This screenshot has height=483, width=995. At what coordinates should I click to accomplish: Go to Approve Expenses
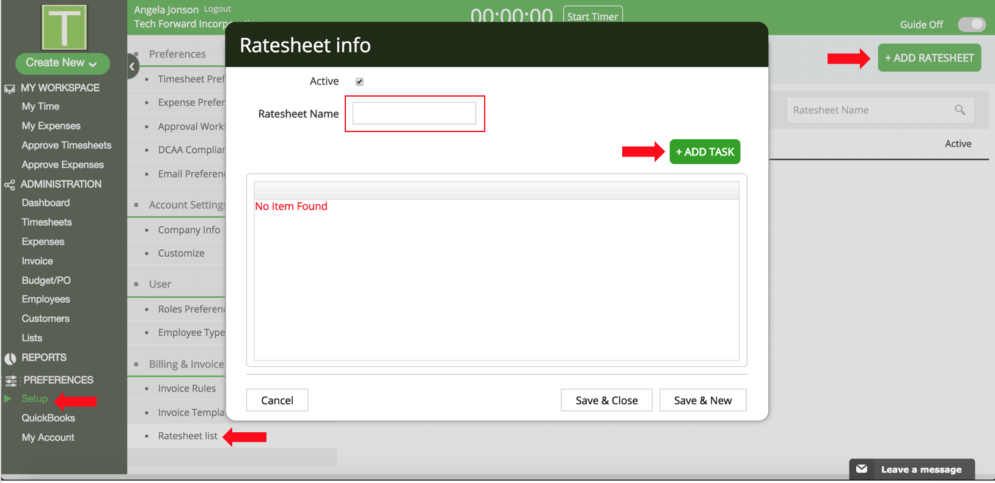click(x=62, y=165)
